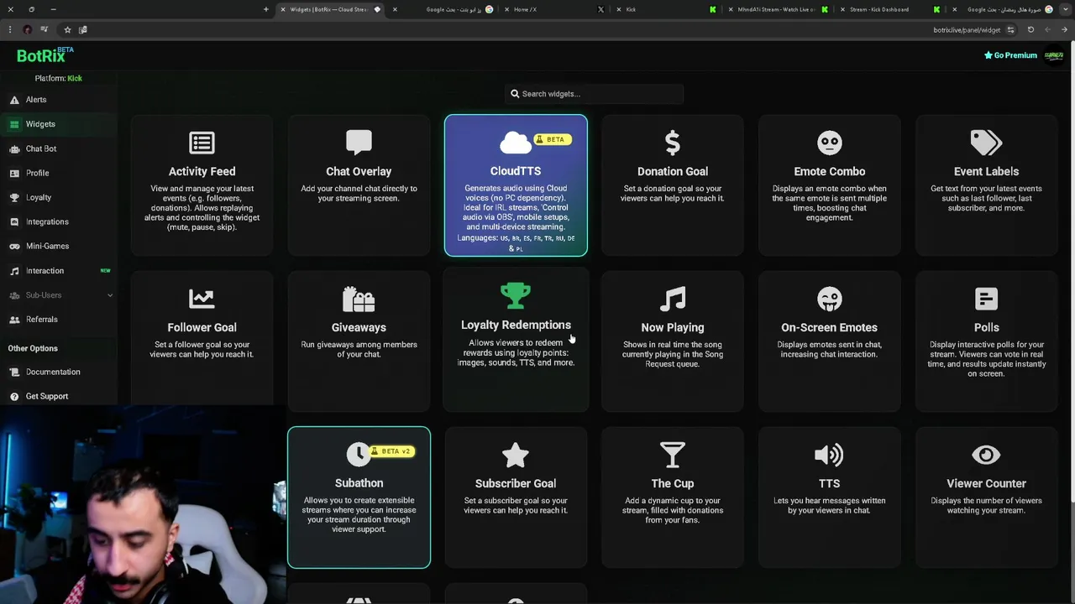Click the Viewer Counter eye icon

tap(986, 455)
